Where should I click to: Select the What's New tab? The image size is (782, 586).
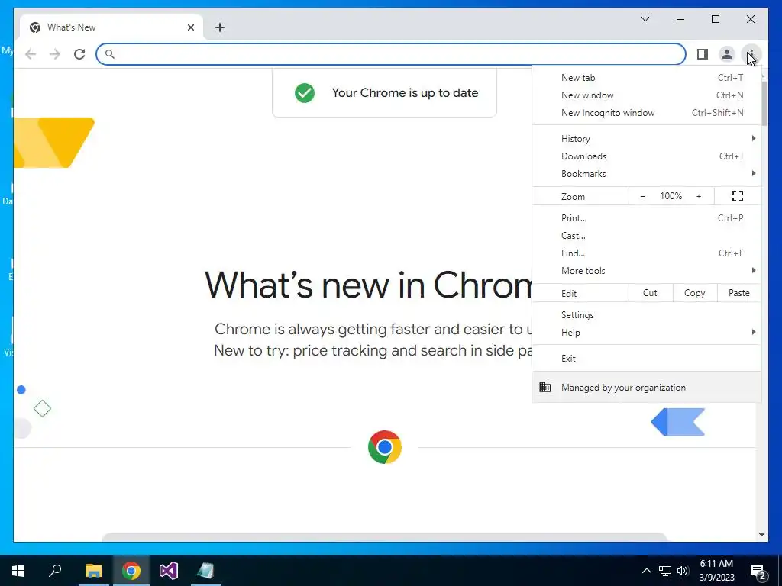(111, 27)
